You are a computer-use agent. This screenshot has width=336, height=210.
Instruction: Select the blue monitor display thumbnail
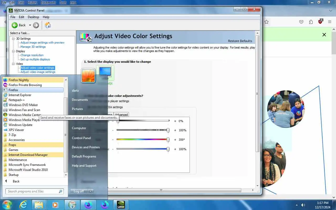pyautogui.click(x=105, y=72)
